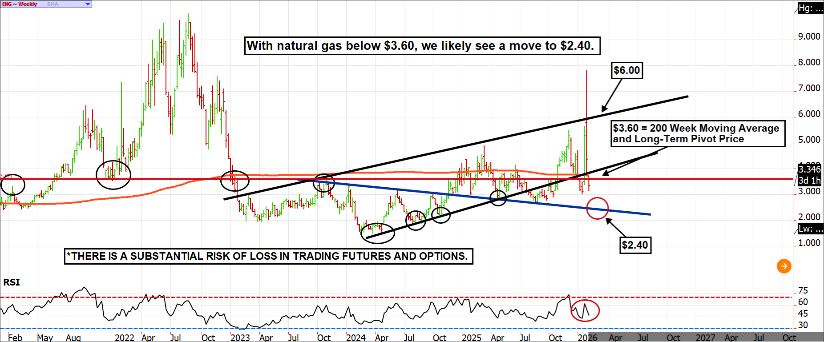The width and height of the screenshot is (824, 342).
Task: Click the 2027 label on time axis
Action: pos(706,338)
